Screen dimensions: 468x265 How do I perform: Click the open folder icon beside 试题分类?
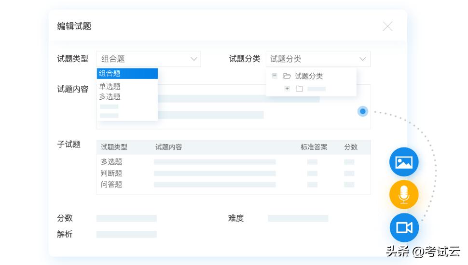pyautogui.click(x=287, y=76)
